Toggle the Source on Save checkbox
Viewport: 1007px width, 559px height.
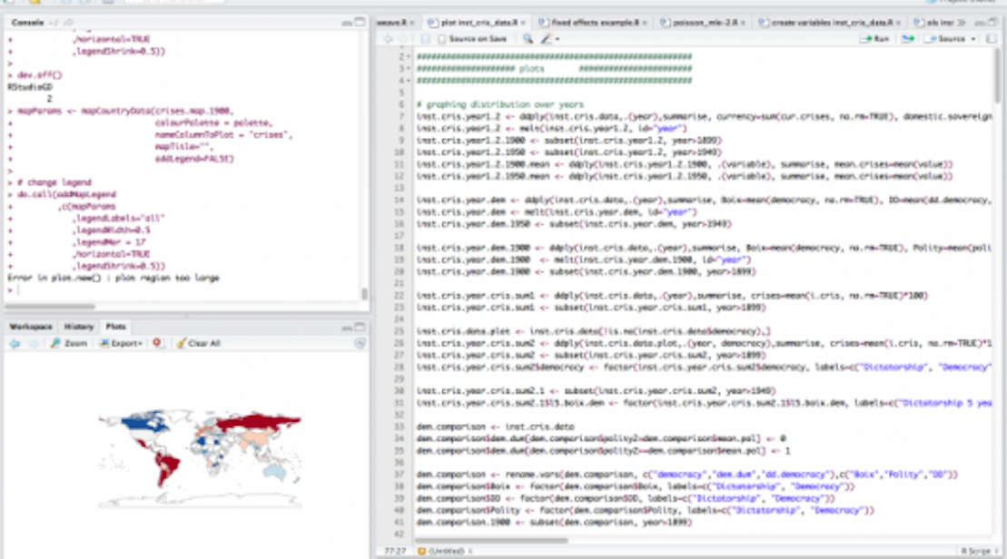[x=441, y=39]
